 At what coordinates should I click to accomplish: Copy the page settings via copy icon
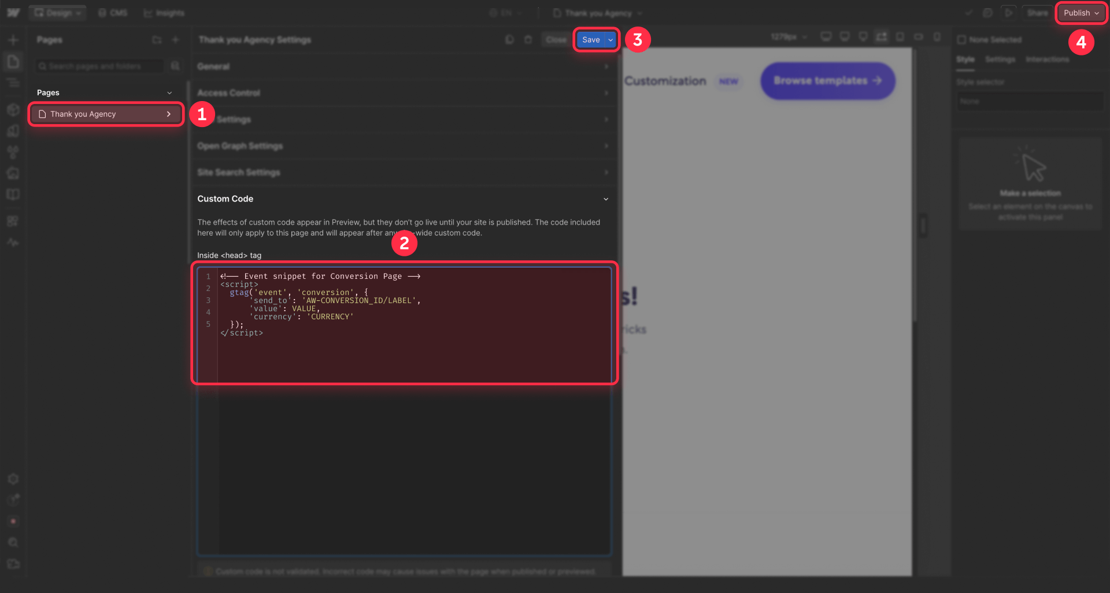point(509,39)
